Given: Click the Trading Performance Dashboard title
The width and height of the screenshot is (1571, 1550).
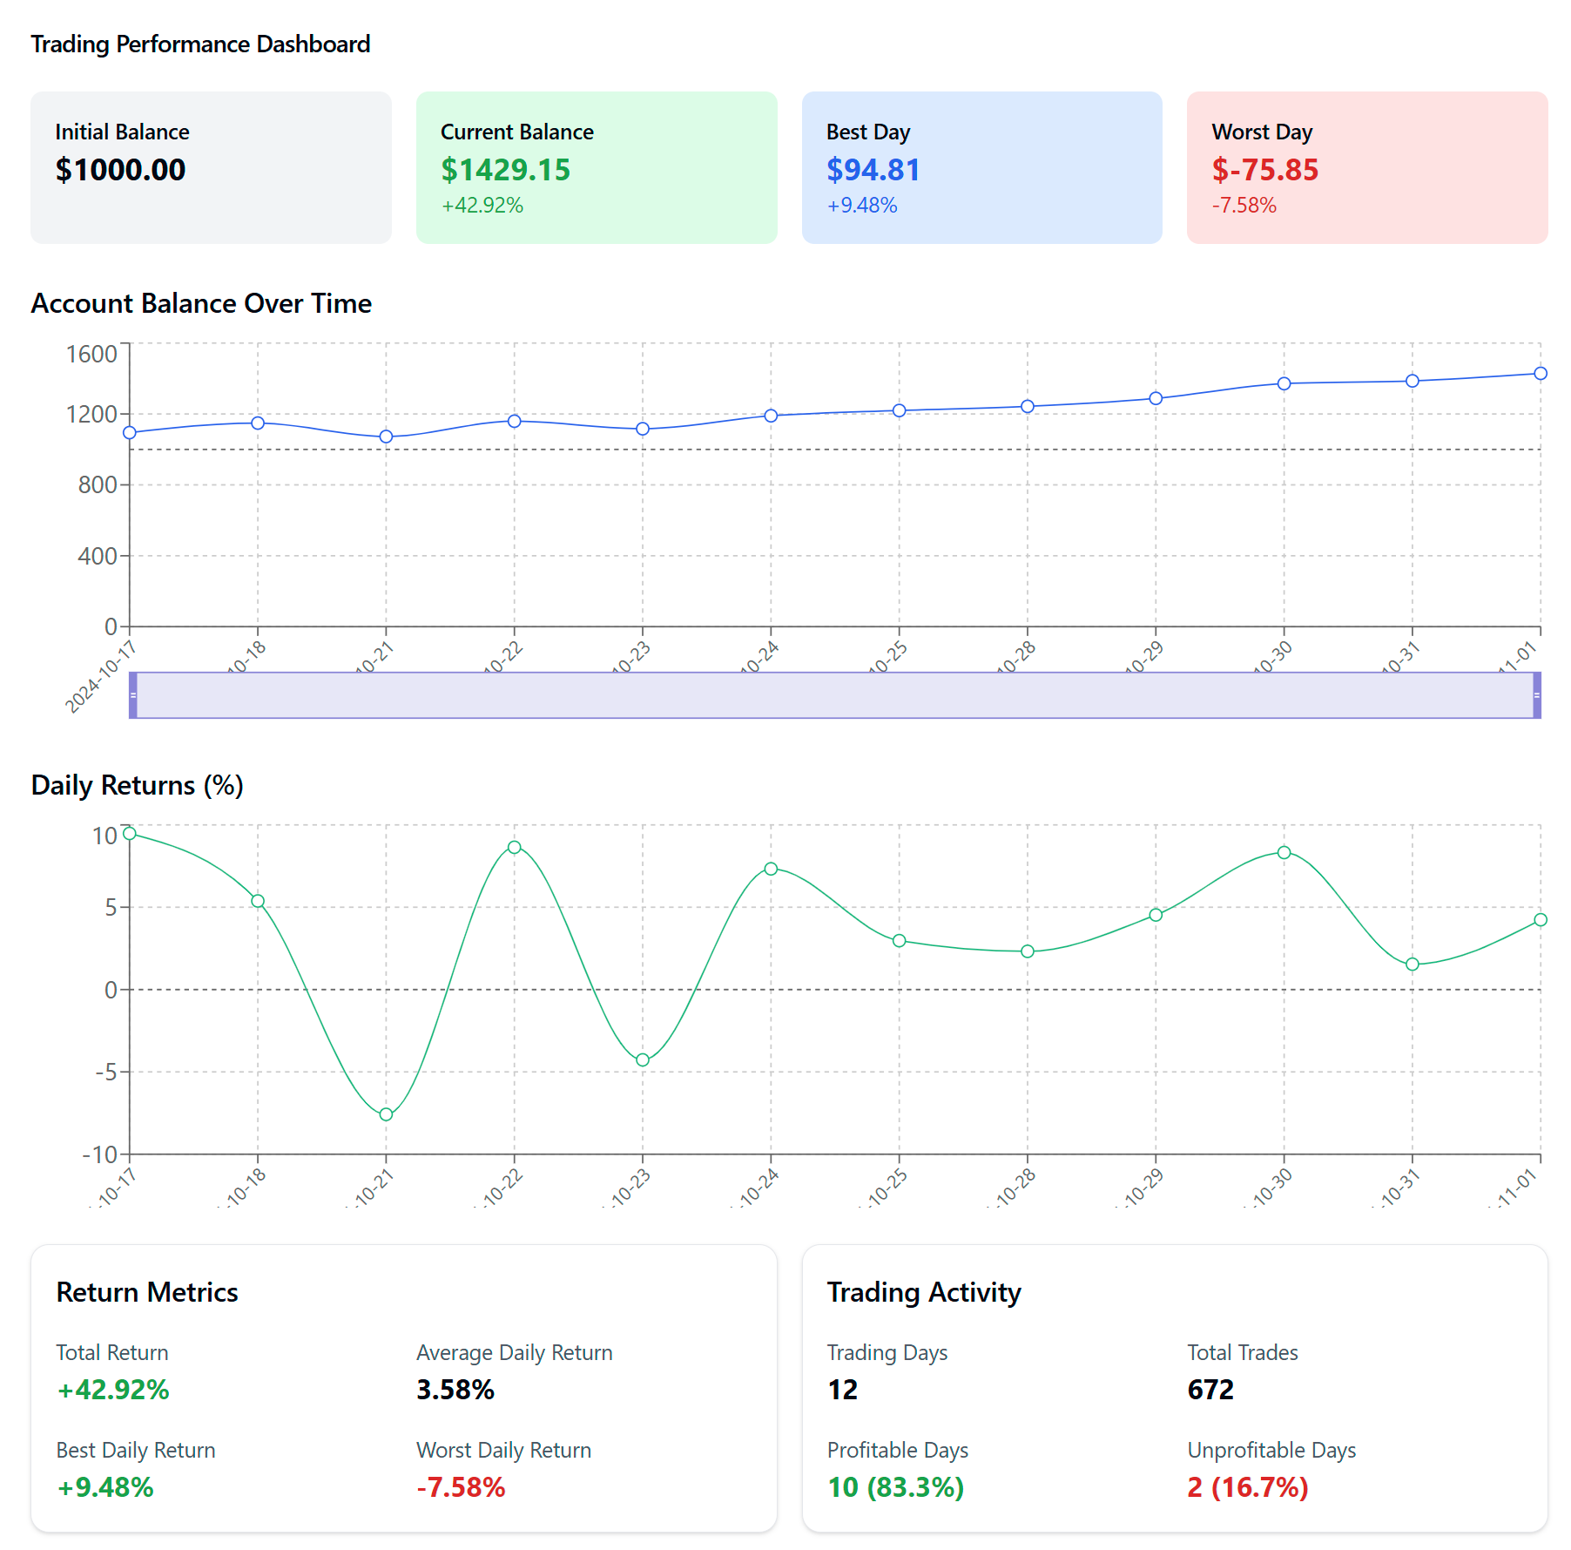Looking at the screenshot, I should (x=200, y=44).
